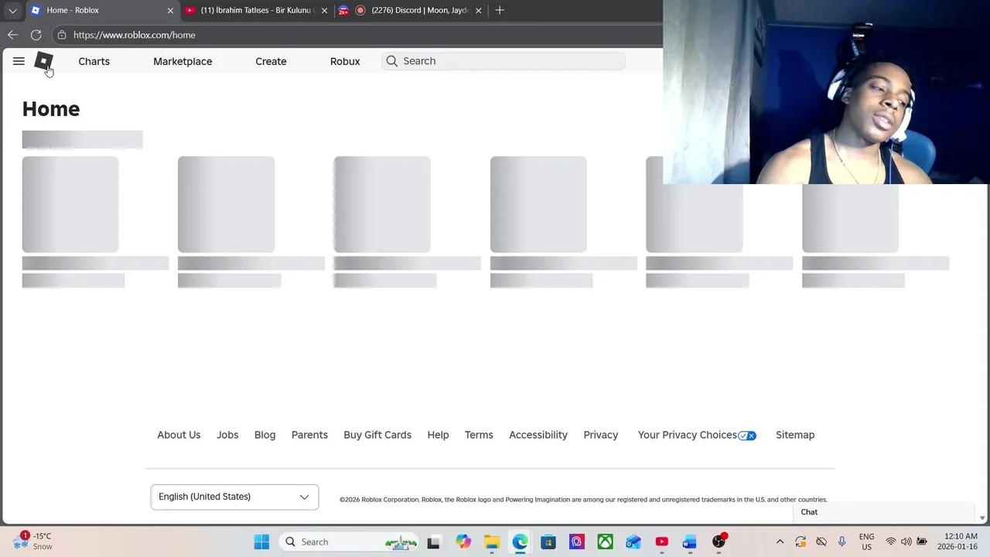Open File Explorer from the taskbar

(491, 542)
